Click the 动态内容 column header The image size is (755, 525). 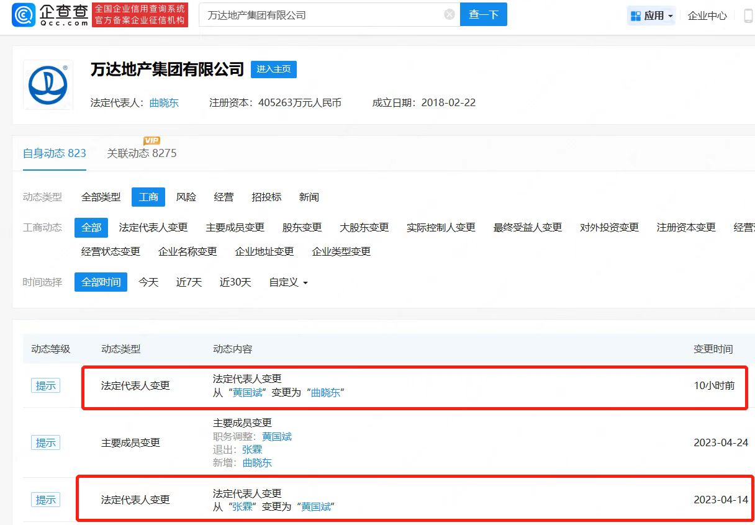(233, 349)
